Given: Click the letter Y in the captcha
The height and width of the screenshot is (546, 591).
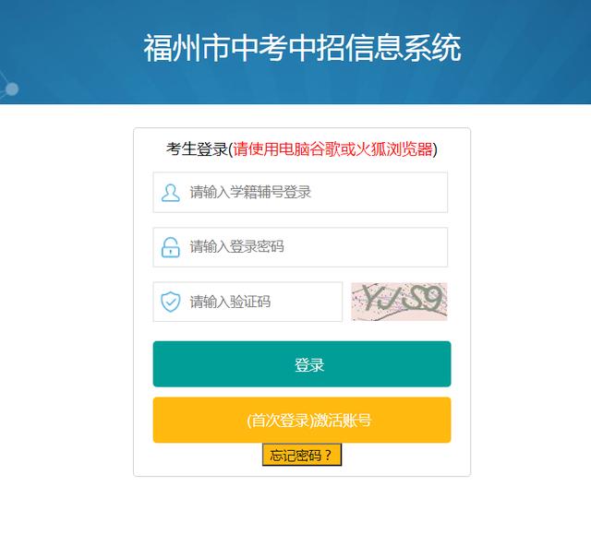Looking at the screenshot, I should click(x=370, y=298).
